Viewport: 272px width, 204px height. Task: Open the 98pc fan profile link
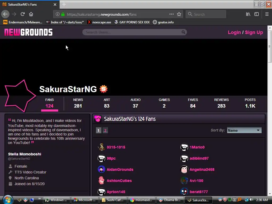(x=111, y=158)
